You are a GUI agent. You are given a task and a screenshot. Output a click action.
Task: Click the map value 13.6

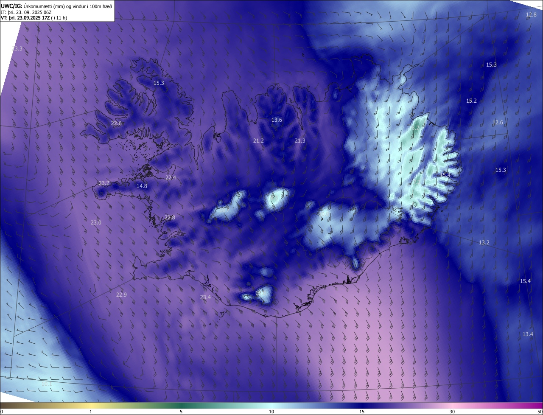pyautogui.click(x=277, y=120)
